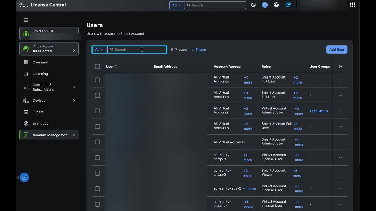Screen dimensions: 376x211
Task: Check the aci-sanity-cntqa-2 row checkbox
Action: [x=98, y=173]
